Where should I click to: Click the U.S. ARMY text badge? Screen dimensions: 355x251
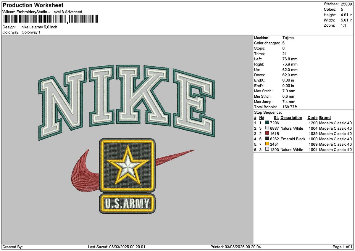(127, 203)
